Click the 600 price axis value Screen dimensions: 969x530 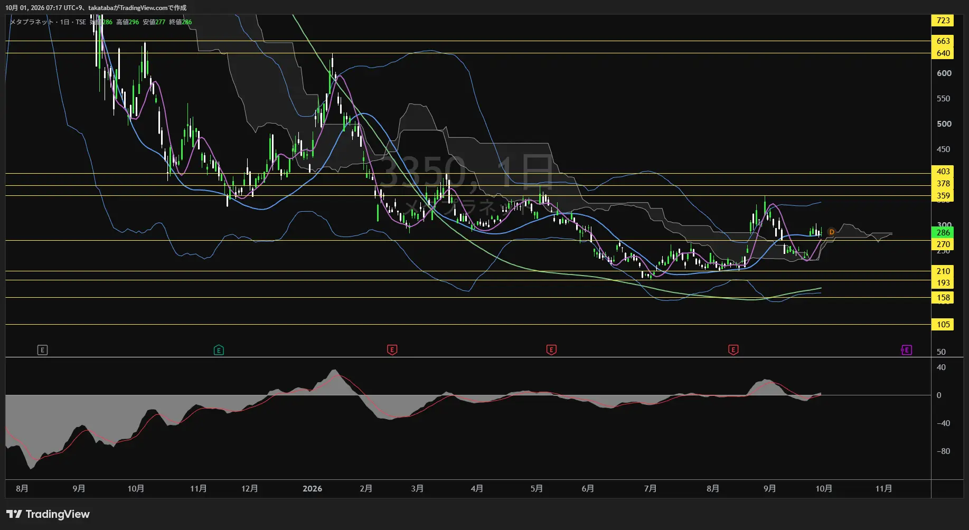[944, 73]
